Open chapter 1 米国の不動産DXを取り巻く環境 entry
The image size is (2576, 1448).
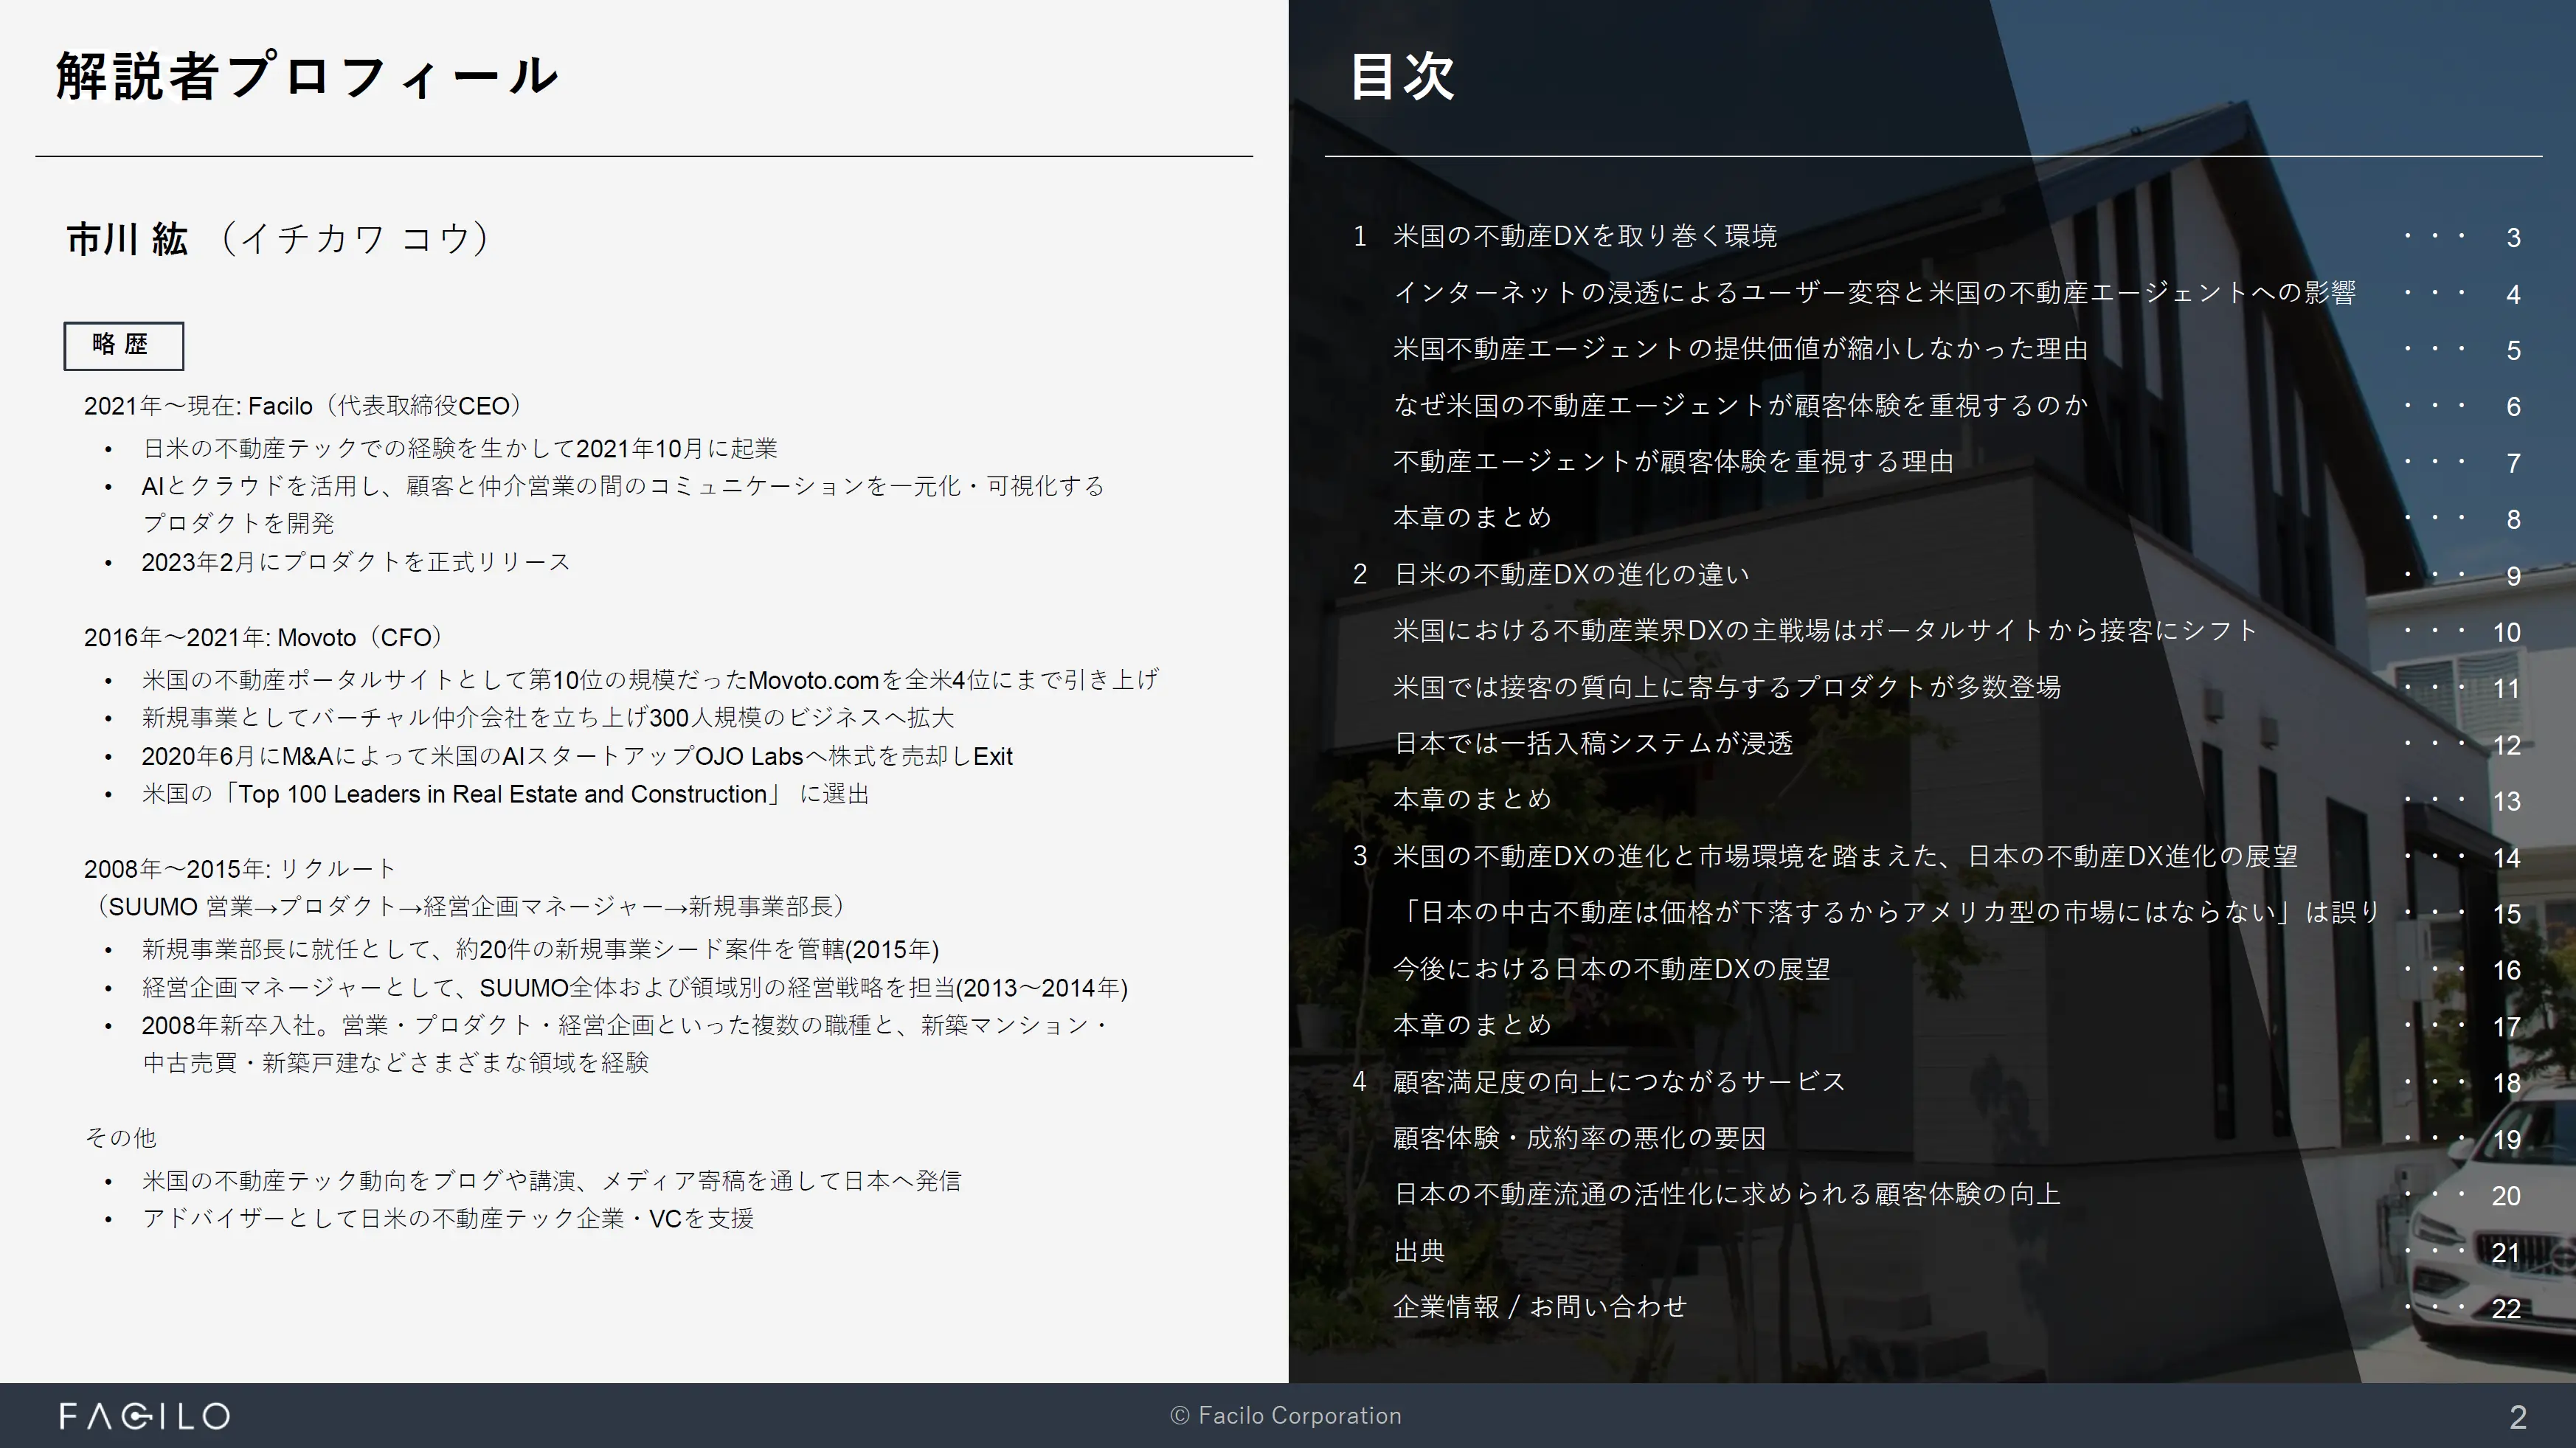(1584, 236)
